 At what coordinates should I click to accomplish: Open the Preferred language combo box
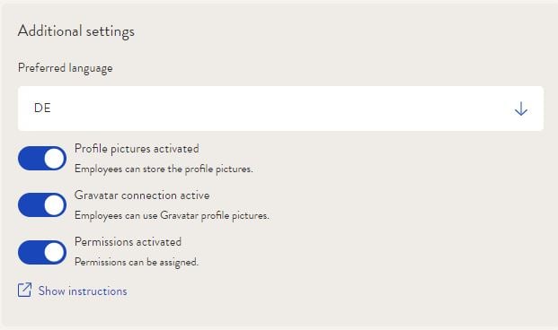click(280, 109)
